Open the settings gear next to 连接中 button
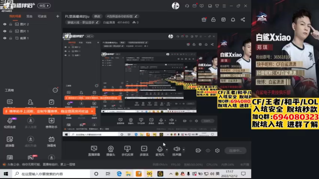The width and height of the screenshot is (319, 179). coord(217,151)
